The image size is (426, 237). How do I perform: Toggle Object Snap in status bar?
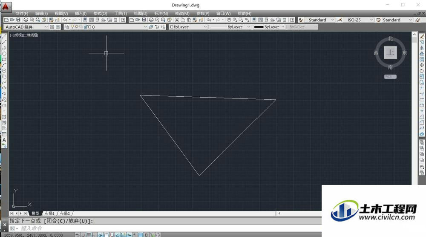[x=106, y=235]
